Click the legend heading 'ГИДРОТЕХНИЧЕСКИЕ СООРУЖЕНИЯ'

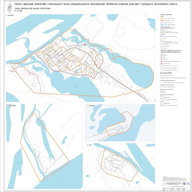coord(166,89)
